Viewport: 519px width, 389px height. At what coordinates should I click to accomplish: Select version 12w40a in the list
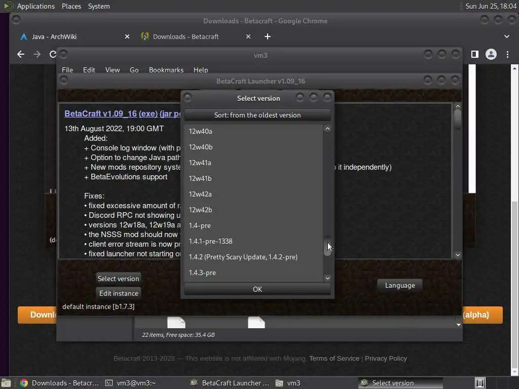(253, 131)
